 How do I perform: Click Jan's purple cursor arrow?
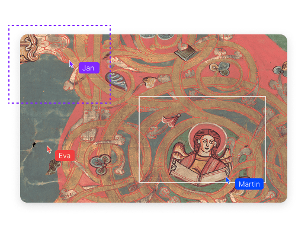(71, 65)
